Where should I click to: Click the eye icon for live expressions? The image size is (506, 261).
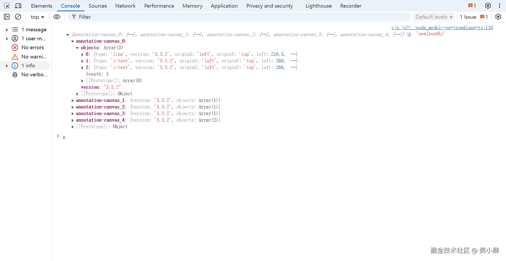click(x=57, y=17)
